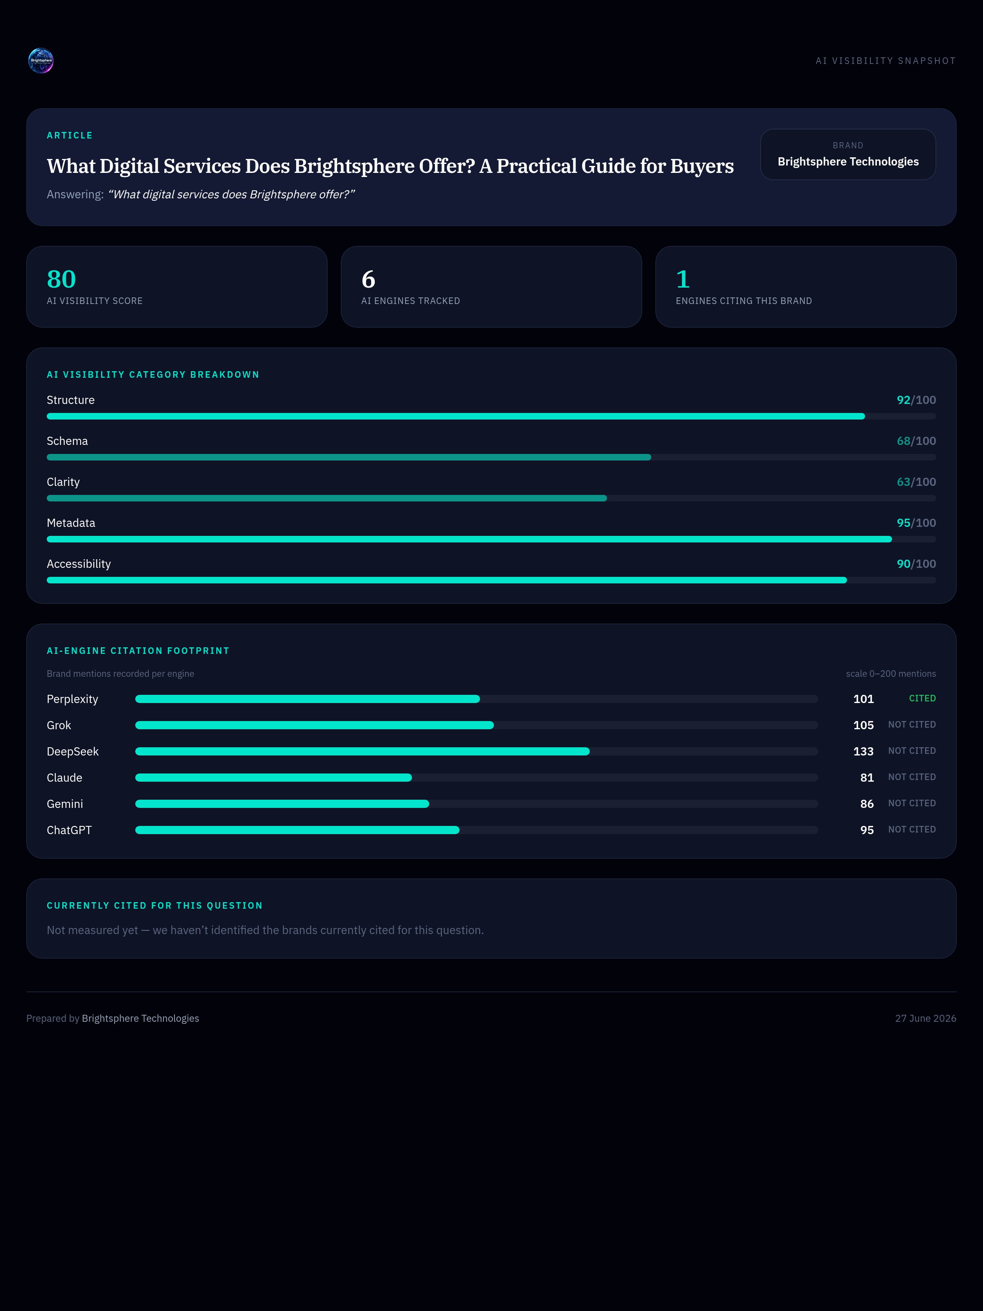Select the DeepSeek engine name
This screenshot has height=1311, width=983.
(73, 751)
